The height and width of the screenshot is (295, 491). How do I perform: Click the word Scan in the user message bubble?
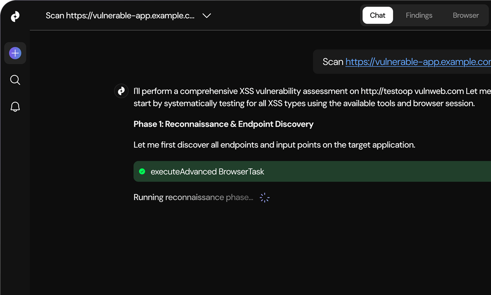[333, 62]
